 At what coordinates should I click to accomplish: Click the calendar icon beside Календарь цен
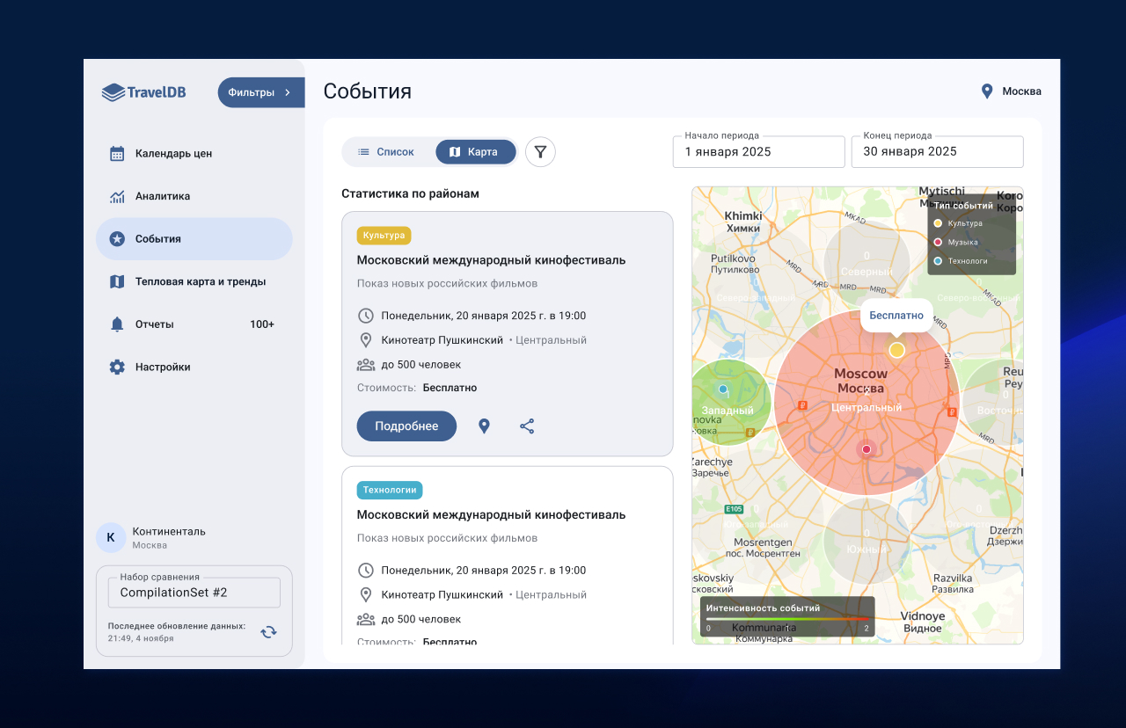[117, 154]
